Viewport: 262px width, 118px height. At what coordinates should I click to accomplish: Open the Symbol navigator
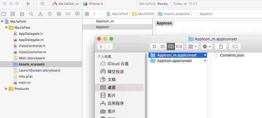pyautogui.click(x=22, y=14)
